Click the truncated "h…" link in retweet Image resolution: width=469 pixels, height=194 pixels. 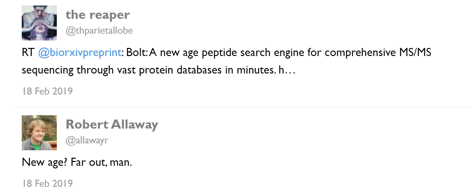pyautogui.click(x=287, y=70)
